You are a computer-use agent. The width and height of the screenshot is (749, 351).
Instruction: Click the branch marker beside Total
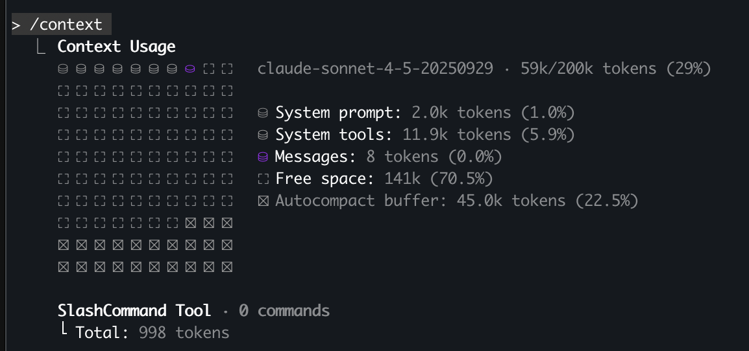click(64, 332)
